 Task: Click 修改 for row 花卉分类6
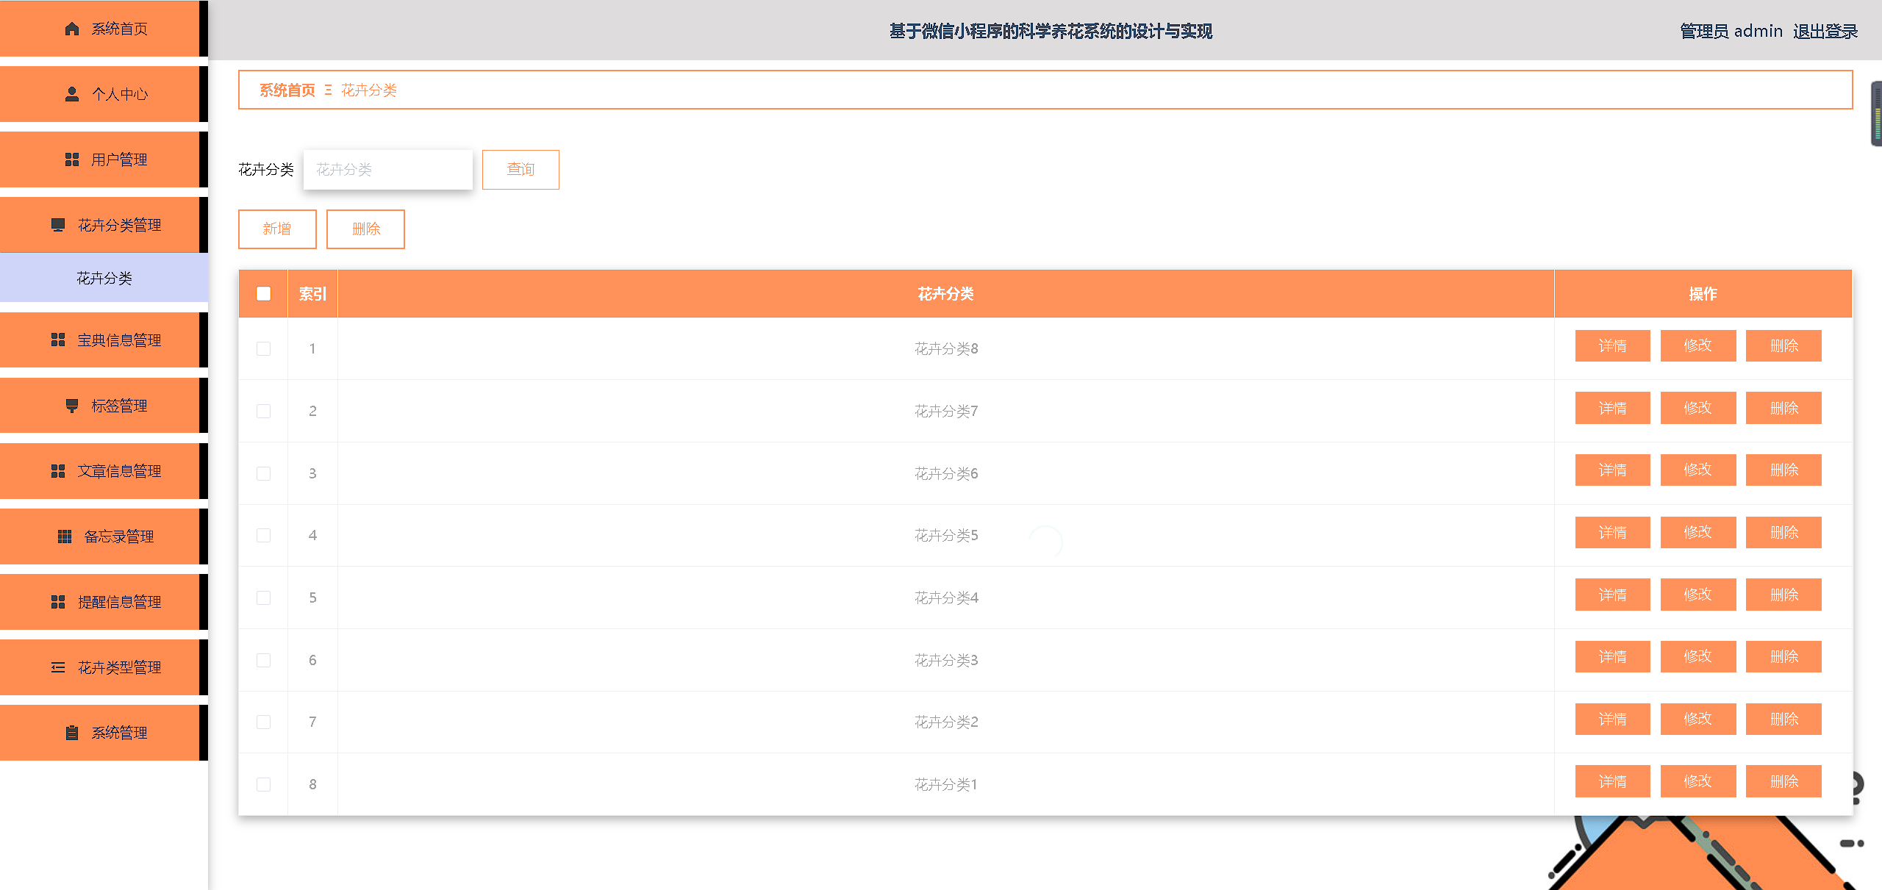point(1697,470)
